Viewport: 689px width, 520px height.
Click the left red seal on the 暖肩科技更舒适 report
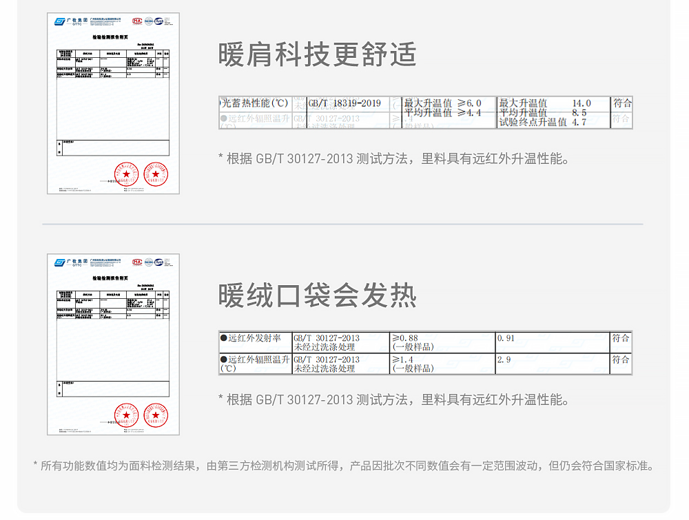(127, 174)
